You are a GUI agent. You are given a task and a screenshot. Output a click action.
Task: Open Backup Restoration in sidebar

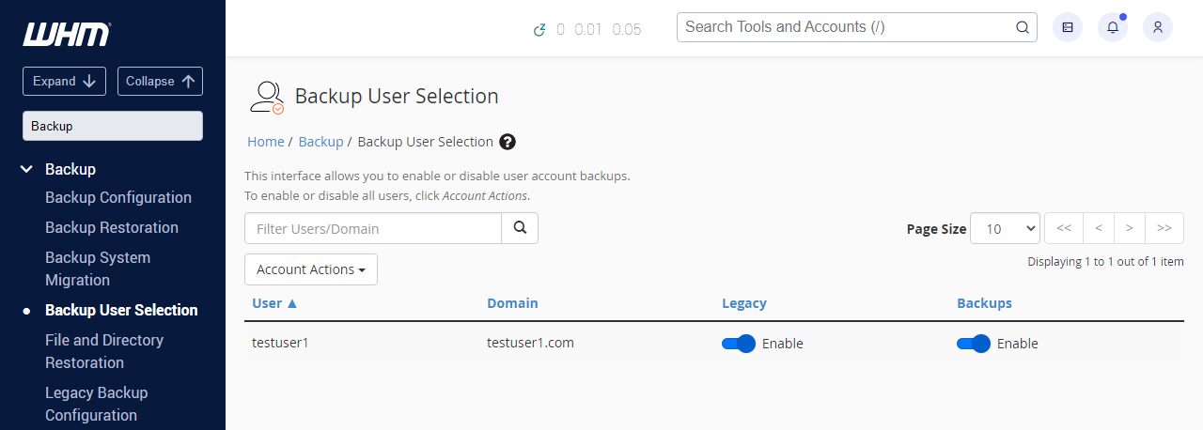coord(112,227)
